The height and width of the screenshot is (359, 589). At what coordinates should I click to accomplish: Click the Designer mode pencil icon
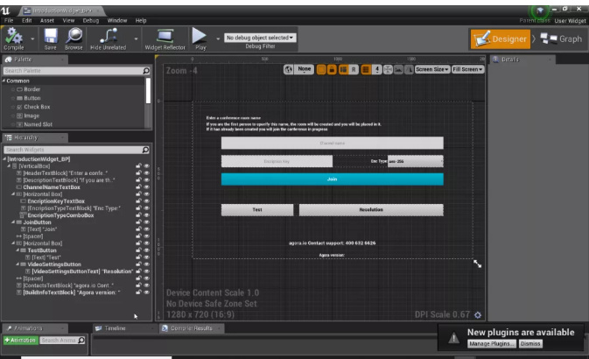tap(482, 39)
